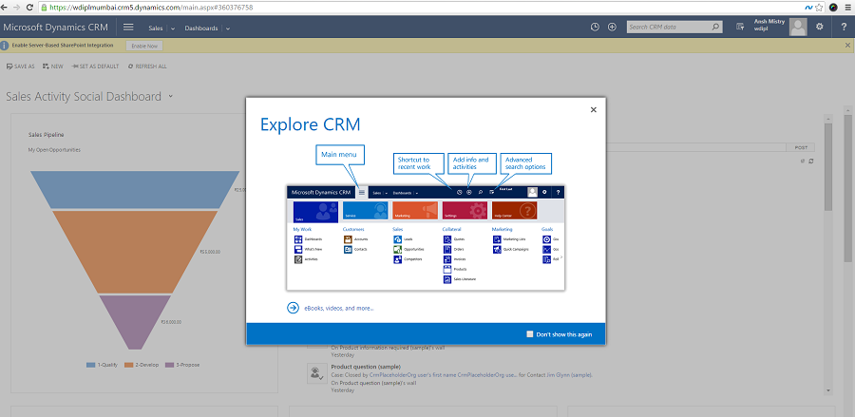
Task: Click the quick create plus icon
Action: 612,27
